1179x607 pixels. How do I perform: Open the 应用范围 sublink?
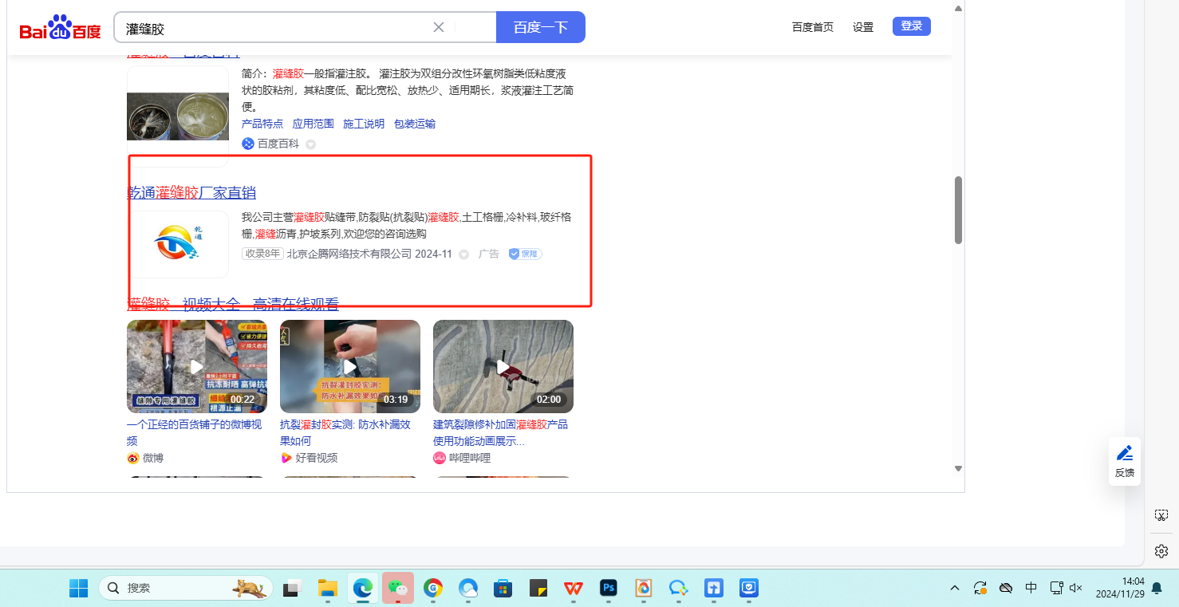point(313,124)
